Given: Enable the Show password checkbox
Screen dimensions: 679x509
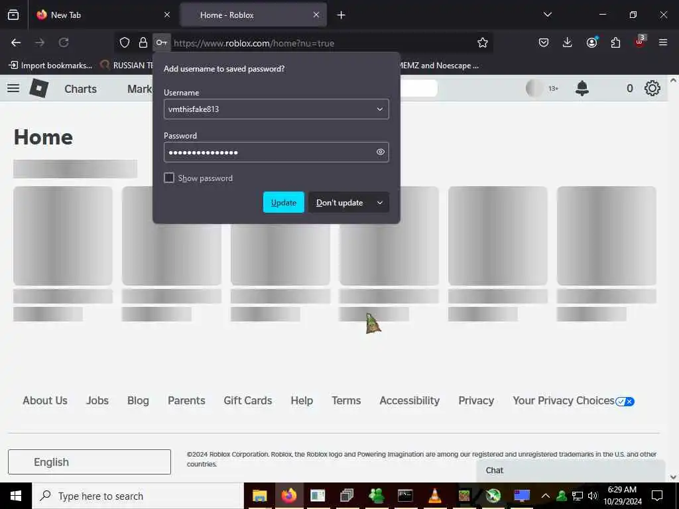Looking at the screenshot, I should pos(169,178).
